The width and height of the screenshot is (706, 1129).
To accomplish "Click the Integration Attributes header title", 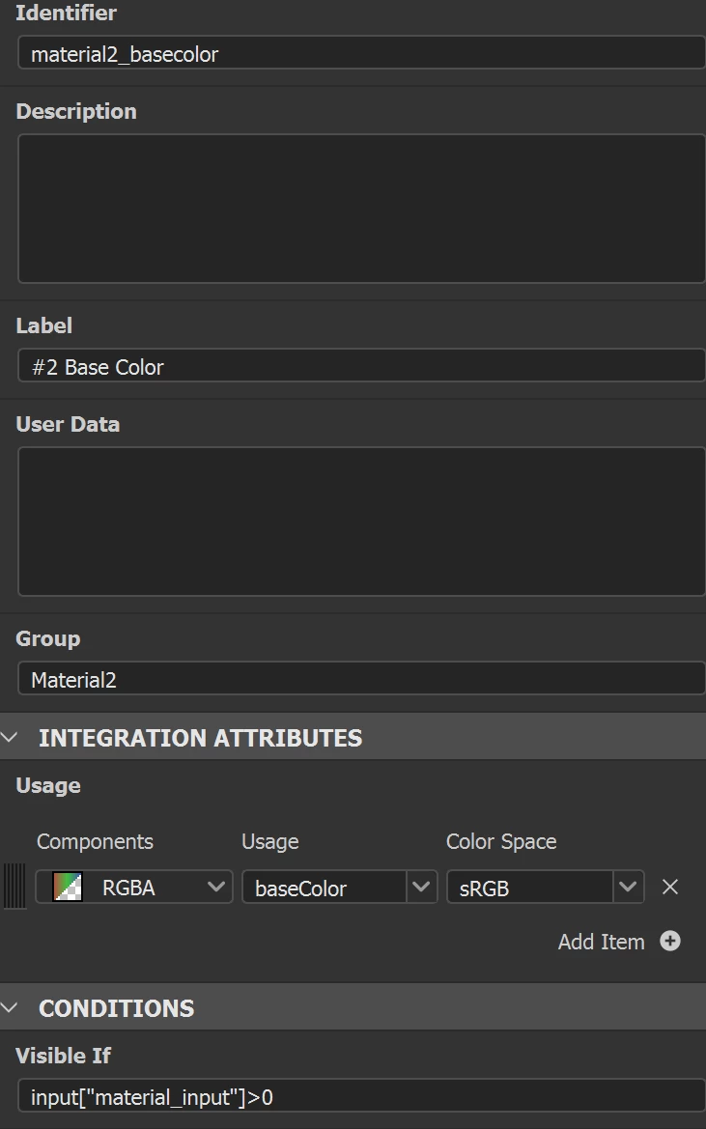I will (x=200, y=738).
